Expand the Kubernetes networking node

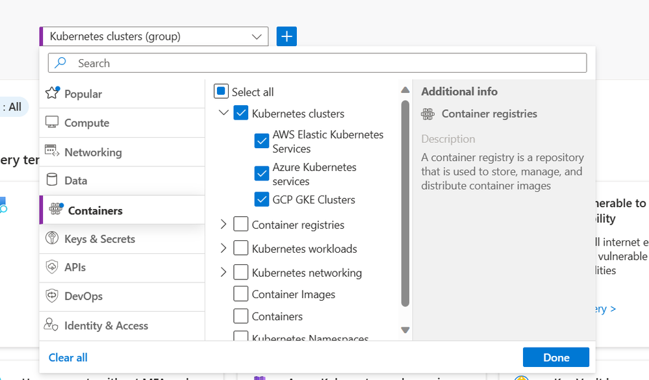click(x=223, y=272)
